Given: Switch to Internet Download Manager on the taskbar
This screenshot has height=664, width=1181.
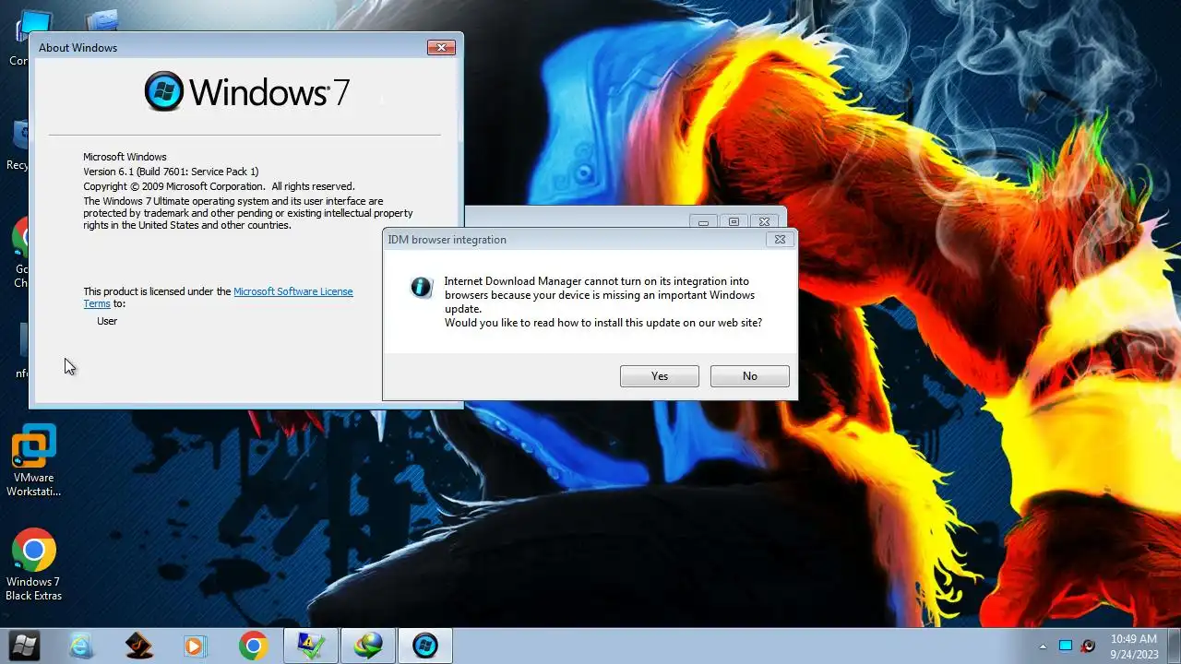Looking at the screenshot, I should click(368, 646).
